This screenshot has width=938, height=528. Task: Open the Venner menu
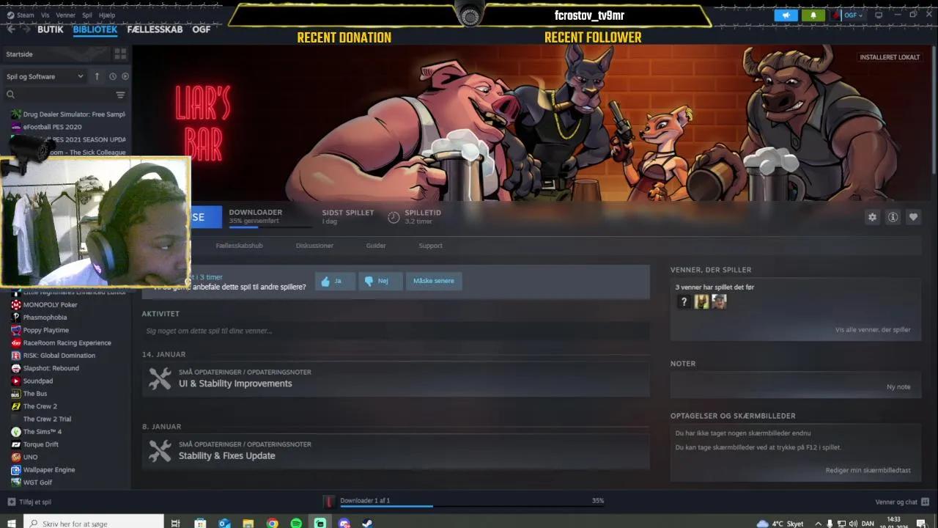(65, 15)
